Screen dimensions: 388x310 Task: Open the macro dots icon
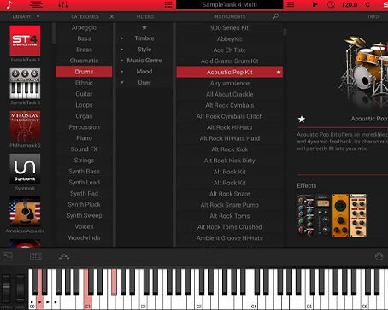[x=64, y=256]
